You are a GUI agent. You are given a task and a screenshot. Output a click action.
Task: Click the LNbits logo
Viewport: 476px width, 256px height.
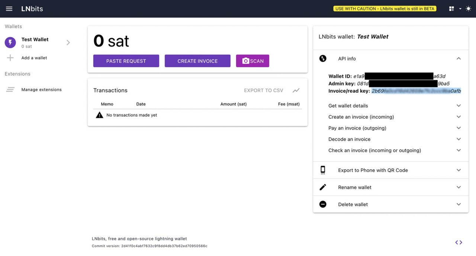point(32,9)
